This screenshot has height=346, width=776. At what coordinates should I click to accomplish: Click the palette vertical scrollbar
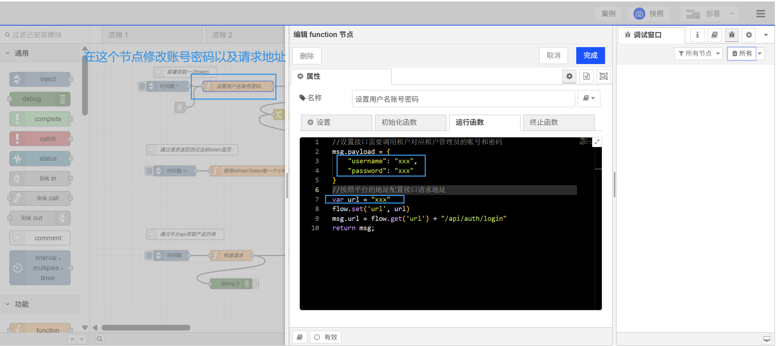85,85
